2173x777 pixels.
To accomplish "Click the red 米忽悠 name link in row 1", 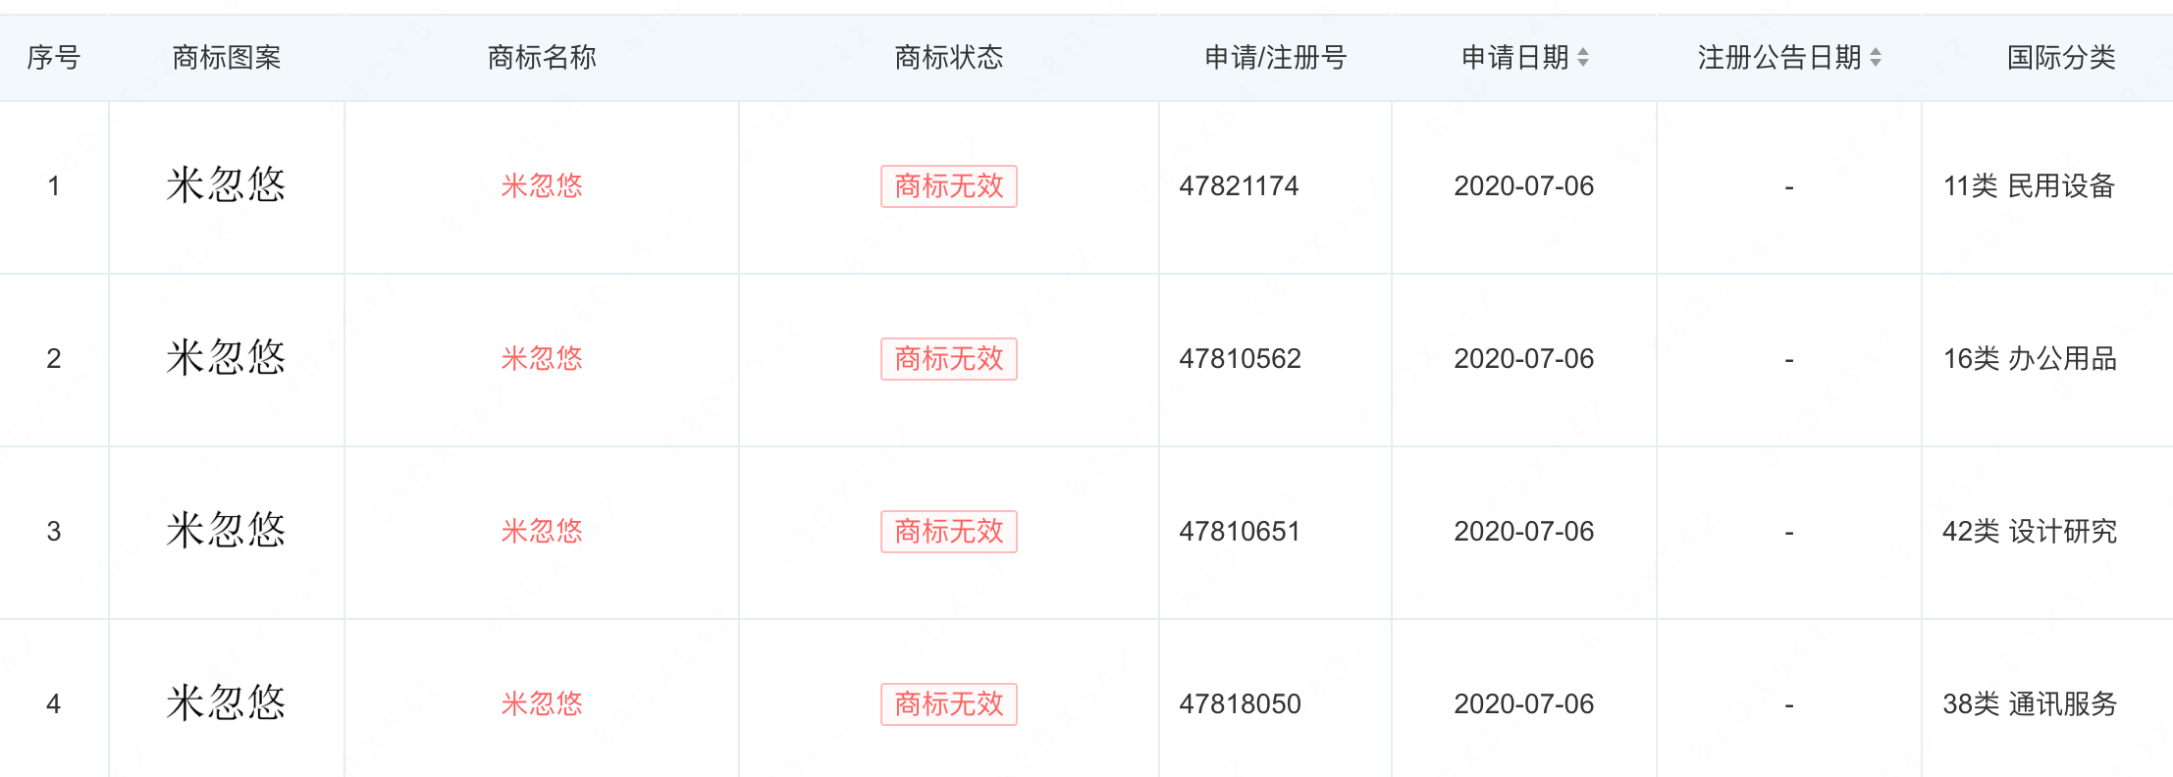I will tap(542, 185).
